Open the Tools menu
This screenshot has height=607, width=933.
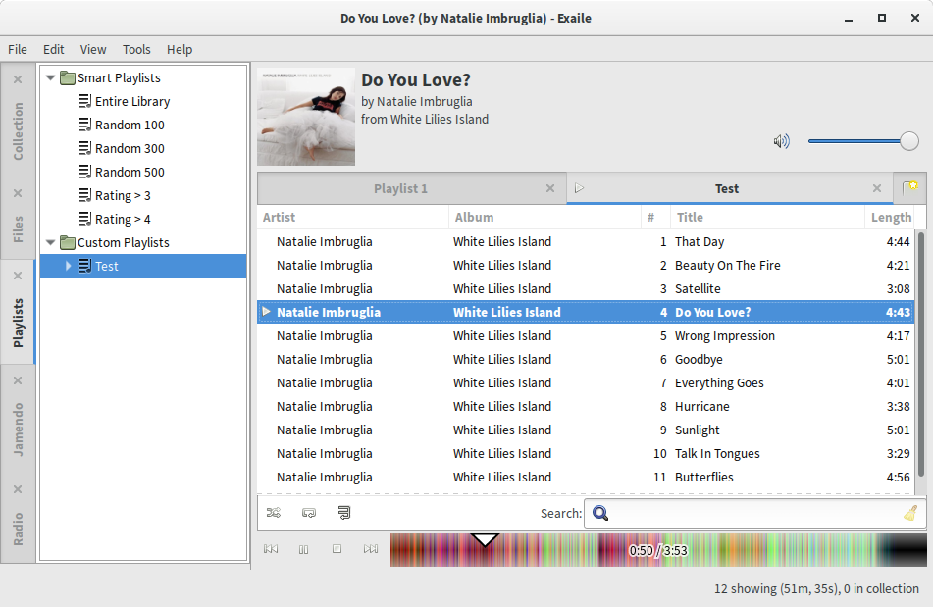click(x=136, y=49)
